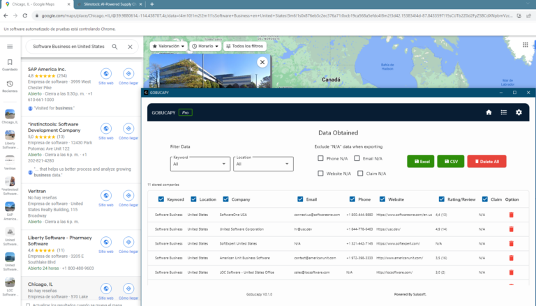Open Liberty Software sidebar thumbnail
Screen dimensions: 536x306
pyautogui.click(x=10, y=139)
